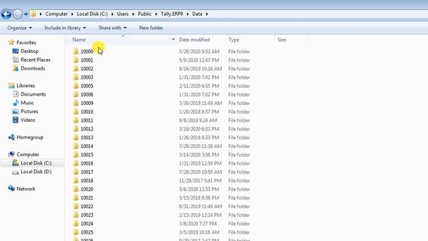The height and width of the screenshot is (241, 428).
Task: Click folder name 10014
Action: (87, 146)
